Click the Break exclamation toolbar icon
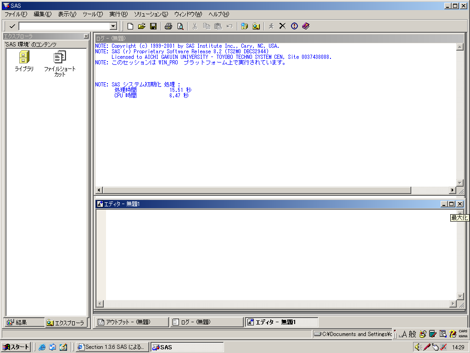The width and height of the screenshot is (470, 353). [x=294, y=26]
